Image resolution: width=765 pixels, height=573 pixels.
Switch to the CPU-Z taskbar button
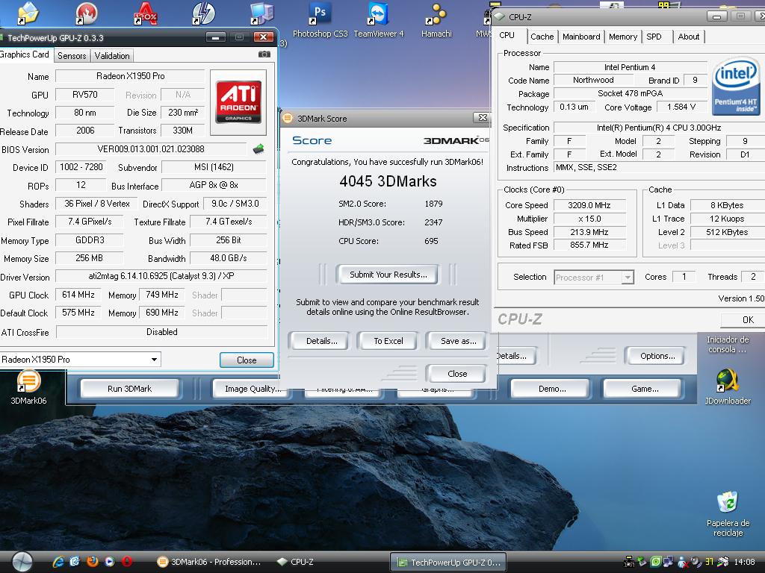296,562
